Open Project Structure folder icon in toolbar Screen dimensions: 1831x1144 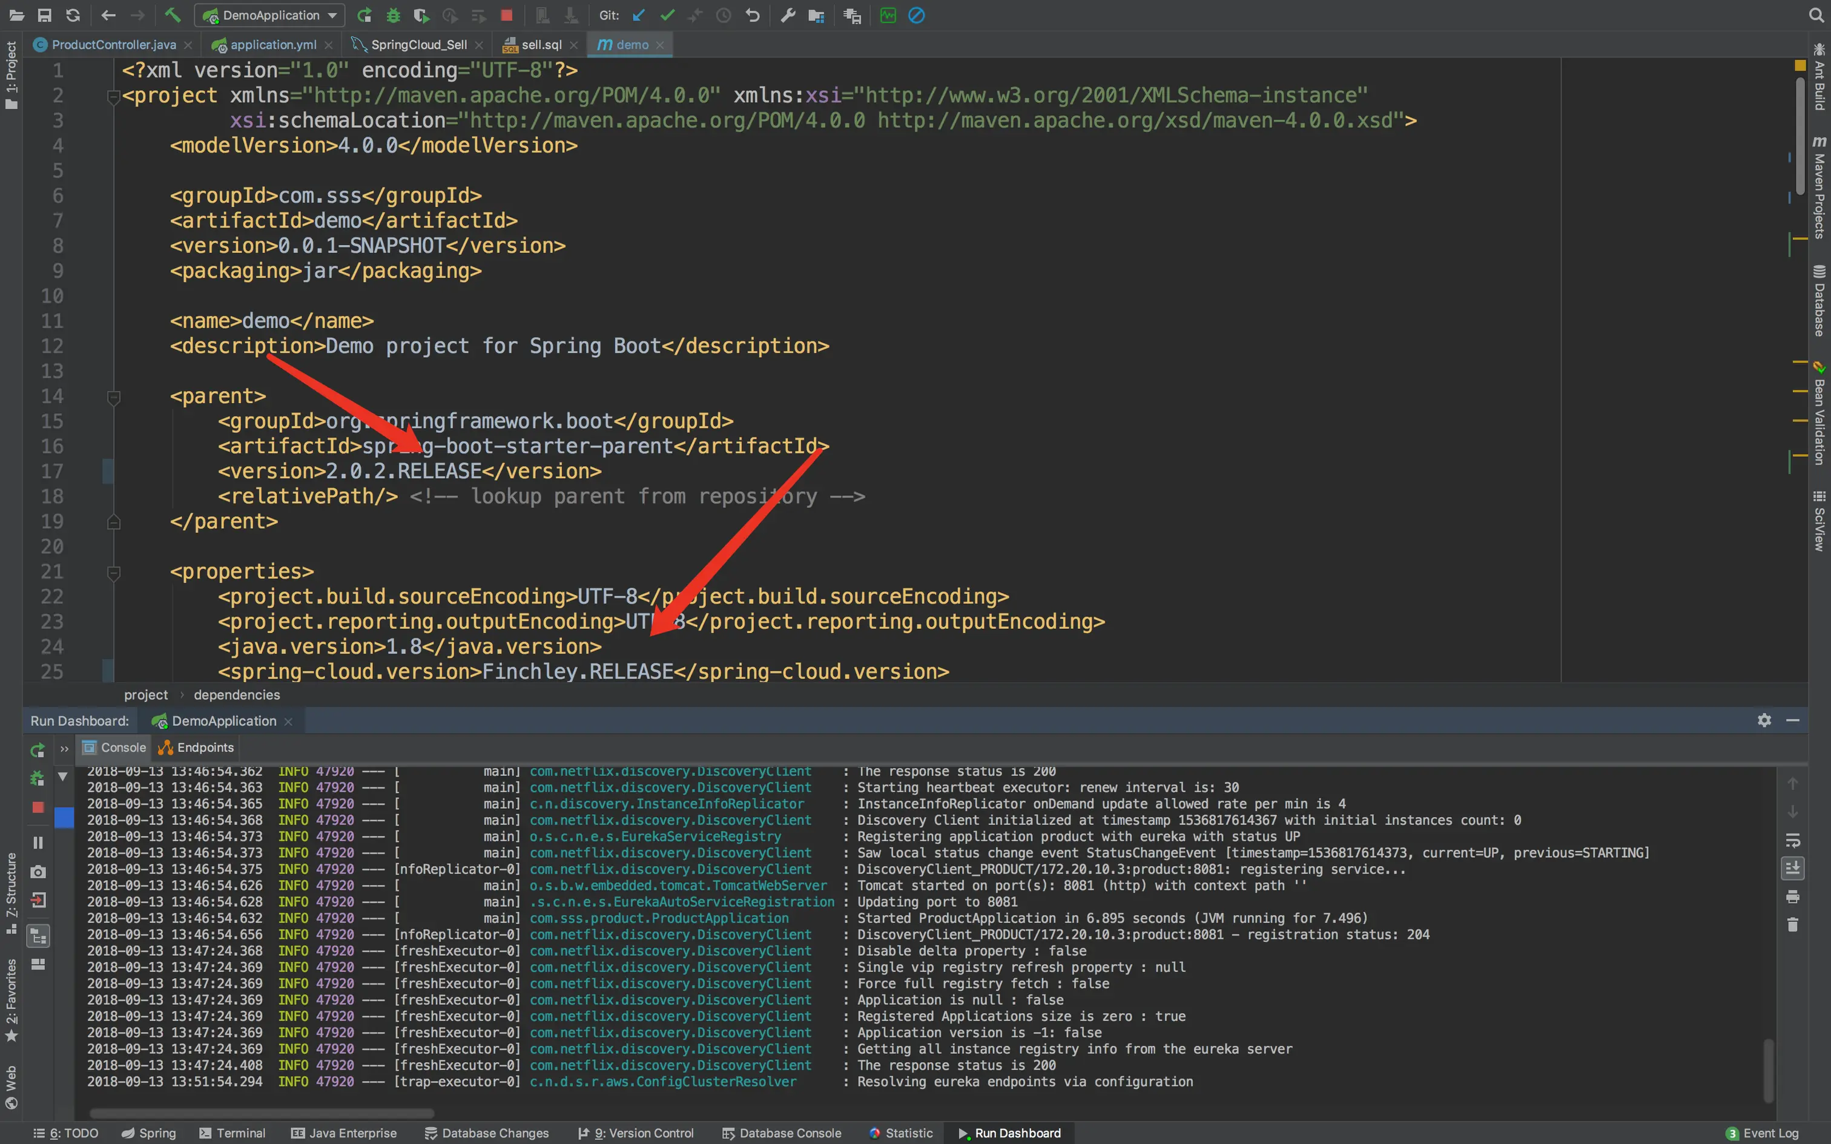[816, 15]
